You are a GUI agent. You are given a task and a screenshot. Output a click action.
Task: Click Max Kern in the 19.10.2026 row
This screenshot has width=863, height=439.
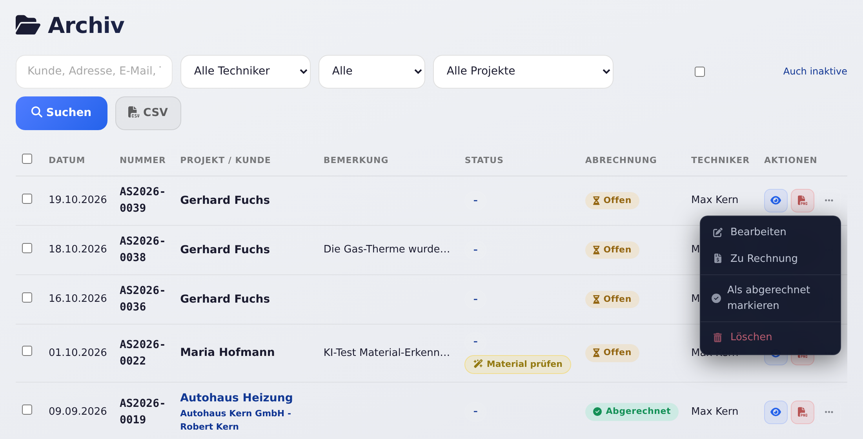point(715,200)
